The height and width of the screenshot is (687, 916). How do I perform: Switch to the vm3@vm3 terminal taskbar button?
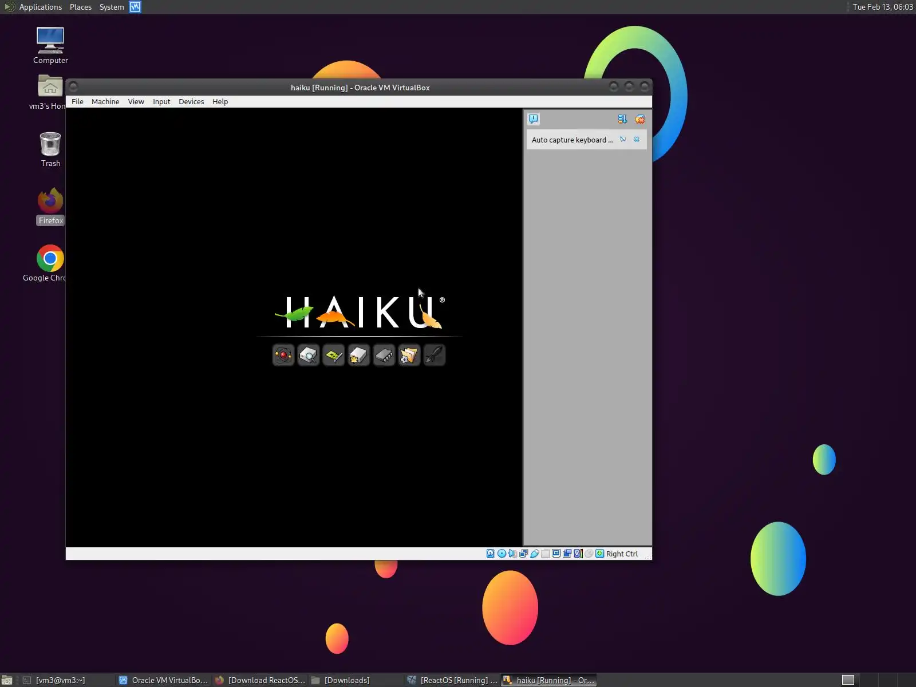pos(68,680)
